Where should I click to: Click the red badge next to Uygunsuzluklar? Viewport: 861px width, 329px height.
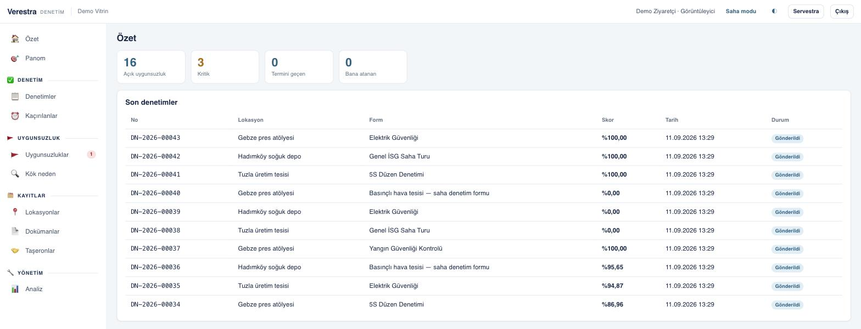point(91,155)
